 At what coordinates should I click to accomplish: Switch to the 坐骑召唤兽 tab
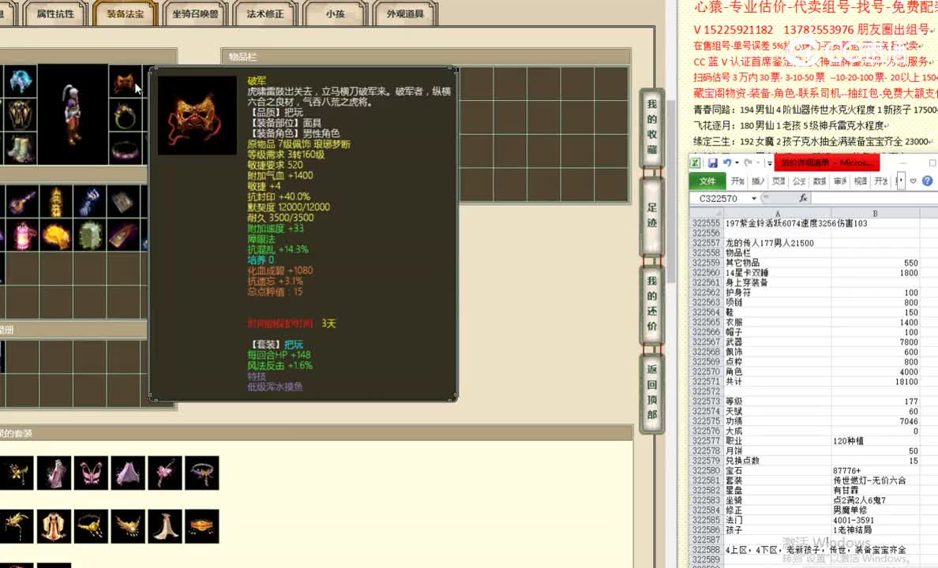click(196, 13)
